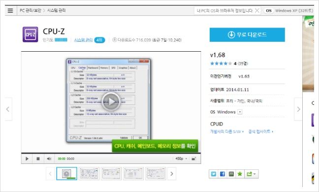Open the 시스템 관리 category link

pyautogui.click(x=83, y=40)
